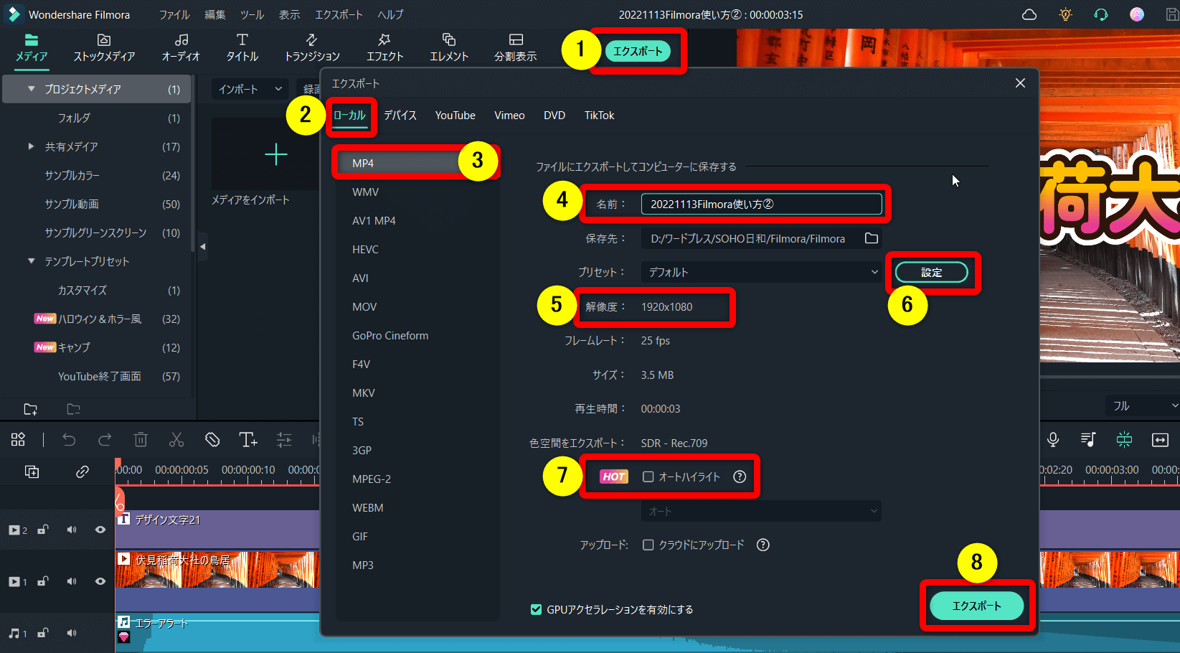The width and height of the screenshot is (1180, 653).
Task: Lock video track 2
Action: [43, 530]
